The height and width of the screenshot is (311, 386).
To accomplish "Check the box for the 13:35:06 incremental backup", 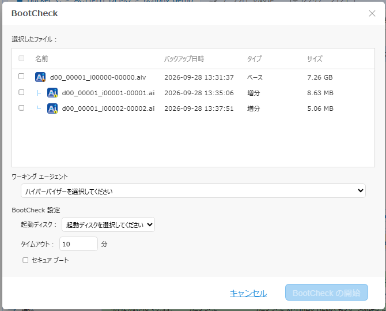I will 21,92.
